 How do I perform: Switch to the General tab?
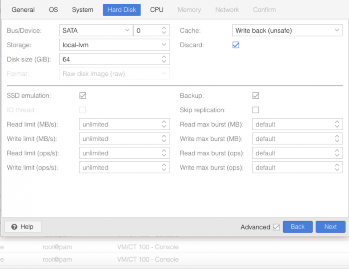coord(23,9)
